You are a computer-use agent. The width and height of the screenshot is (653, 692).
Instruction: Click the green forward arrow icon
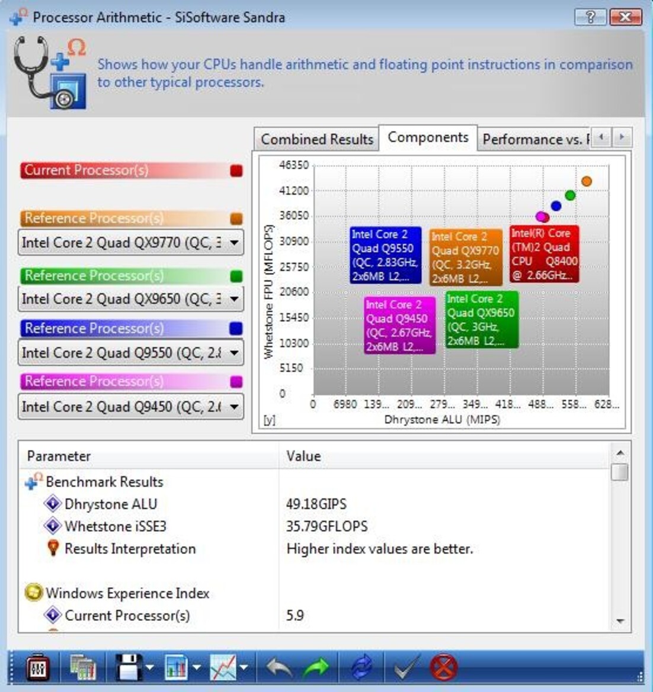pyautogui.click(x=316, y=668)
